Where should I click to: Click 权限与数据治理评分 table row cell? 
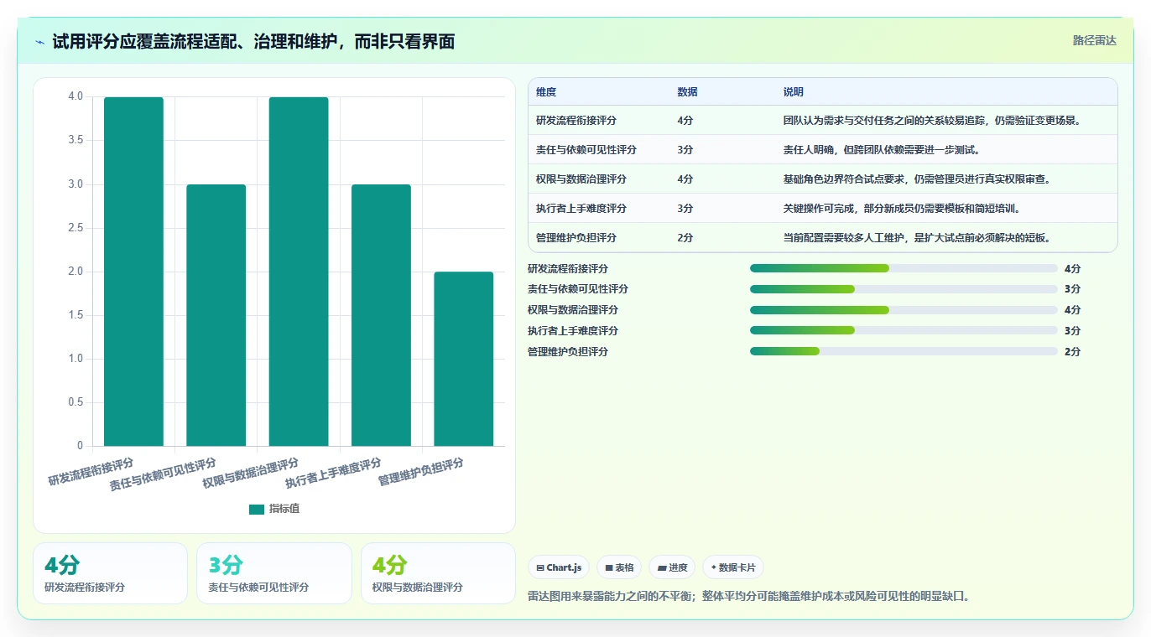pos(581,179)
